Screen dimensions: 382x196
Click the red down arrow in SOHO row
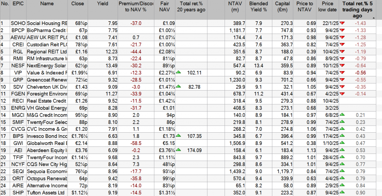click(342, 23)
